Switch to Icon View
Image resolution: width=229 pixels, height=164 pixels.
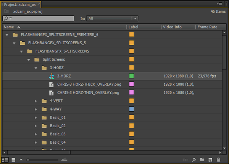click(13, 159)
